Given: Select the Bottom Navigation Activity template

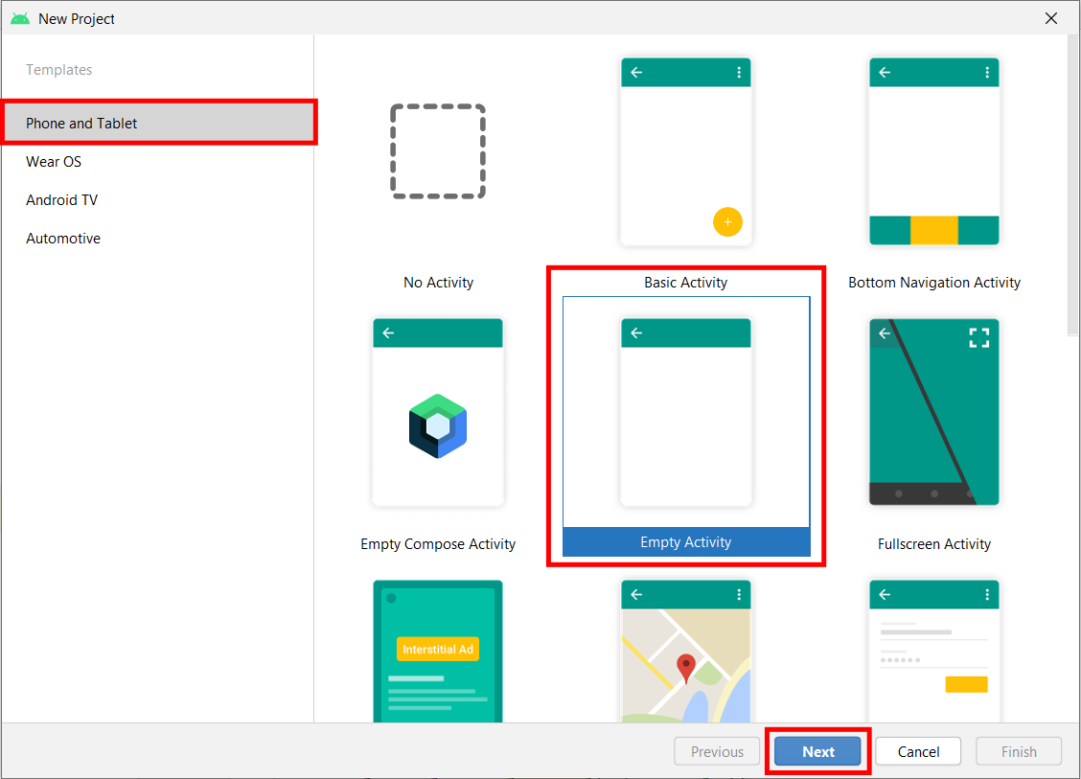Looking at the screenshot, I should (x=934, y=151).
